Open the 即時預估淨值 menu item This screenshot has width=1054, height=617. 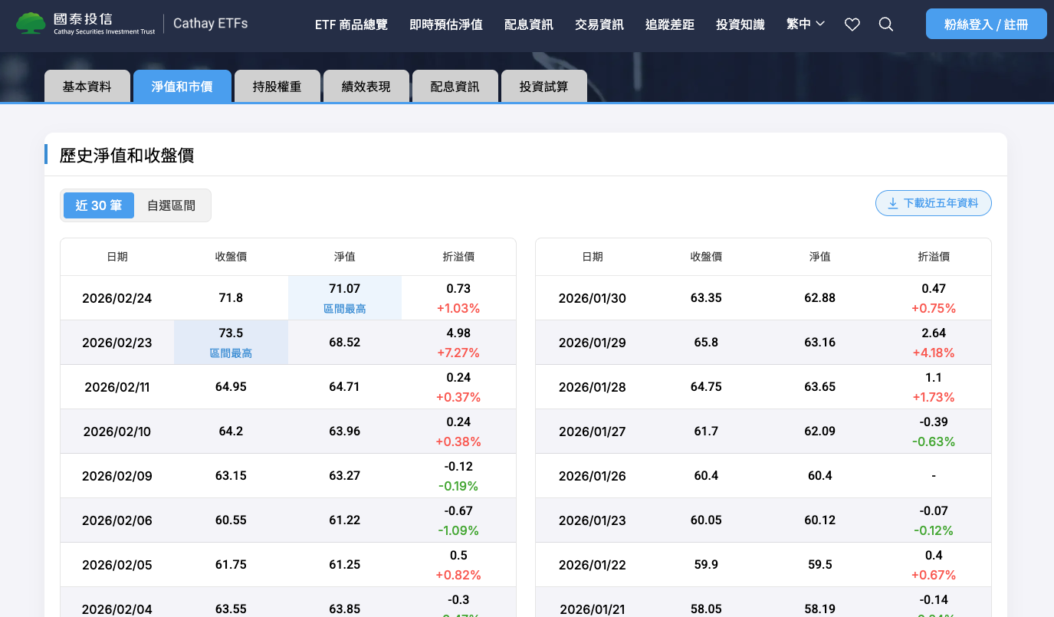point(446,25)
